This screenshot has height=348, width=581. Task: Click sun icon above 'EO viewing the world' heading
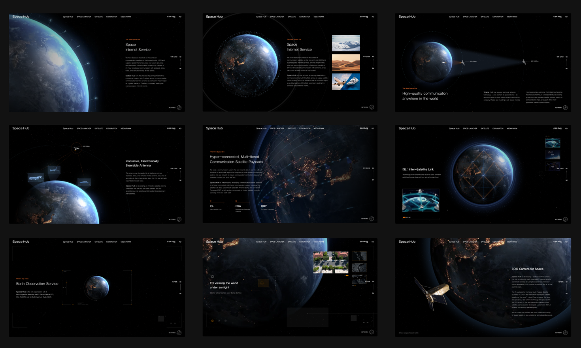point(212,277)
